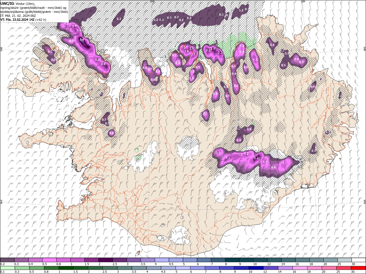The width and height of the screenshot is (366, 274).
Task: Click the snow legend swatch between 8 and 9
Action: 232,260
